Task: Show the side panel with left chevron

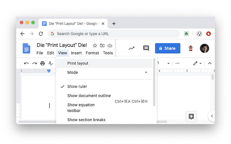Action: (212, 116)
